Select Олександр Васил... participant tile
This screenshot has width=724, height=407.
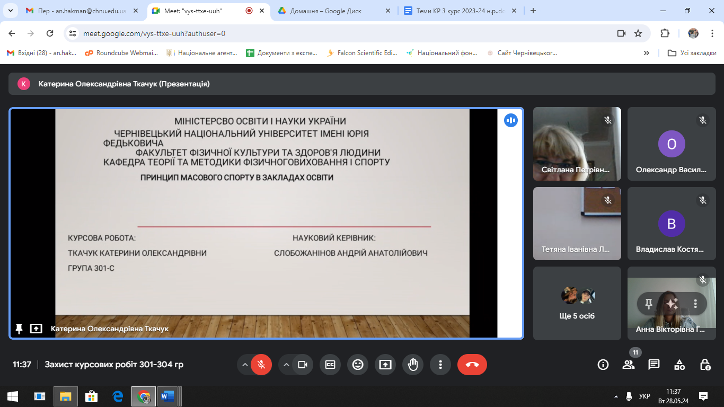(672, 144)
